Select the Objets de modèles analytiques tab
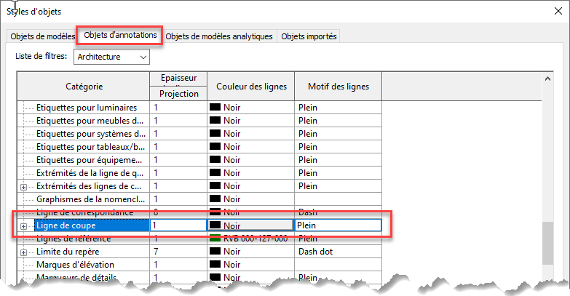570x296 pixels. point(219,36)
